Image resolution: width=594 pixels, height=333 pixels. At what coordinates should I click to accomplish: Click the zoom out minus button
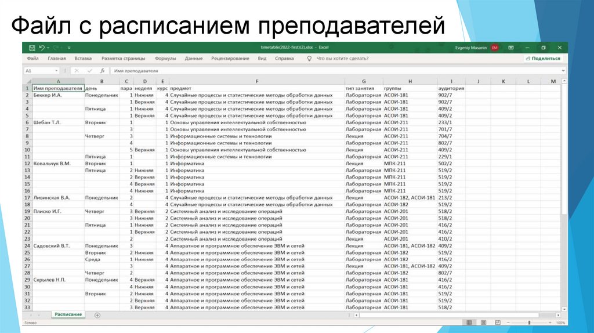pos(508,323)
